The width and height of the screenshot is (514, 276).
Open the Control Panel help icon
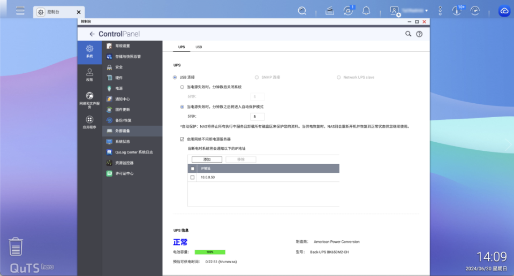(419, 34)
